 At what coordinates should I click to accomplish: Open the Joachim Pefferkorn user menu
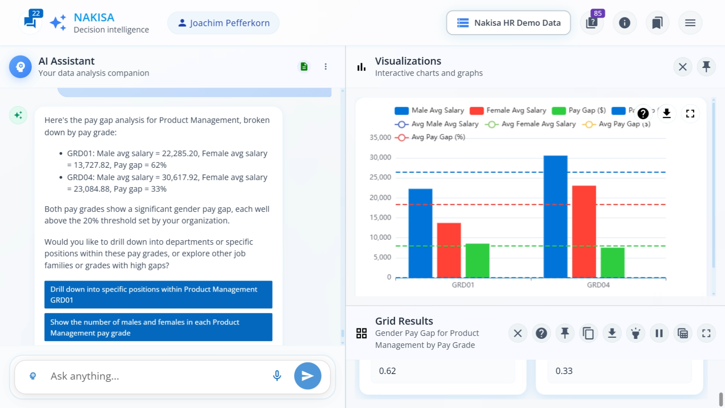point(223,23)
